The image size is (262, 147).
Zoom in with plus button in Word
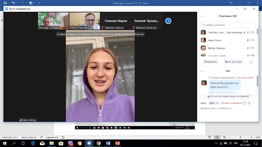click(x=252, y=137)
